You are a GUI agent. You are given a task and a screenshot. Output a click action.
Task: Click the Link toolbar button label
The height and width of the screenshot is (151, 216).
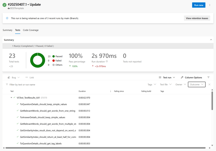coord(32,78)
